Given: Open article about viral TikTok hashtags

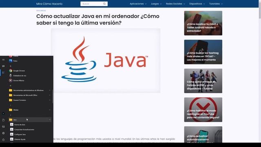Looking at the screenshot, I should click(203, 52).
